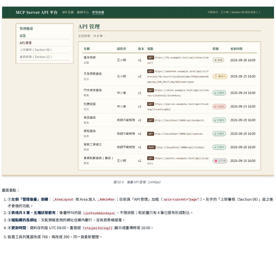Click the _AreaLayout inline code
Screen dimensions: 276x270
click(63, 199)
